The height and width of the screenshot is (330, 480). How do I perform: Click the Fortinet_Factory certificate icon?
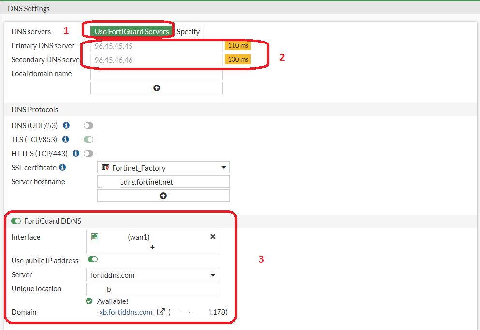pyautogui.click(x=105, y=167)
